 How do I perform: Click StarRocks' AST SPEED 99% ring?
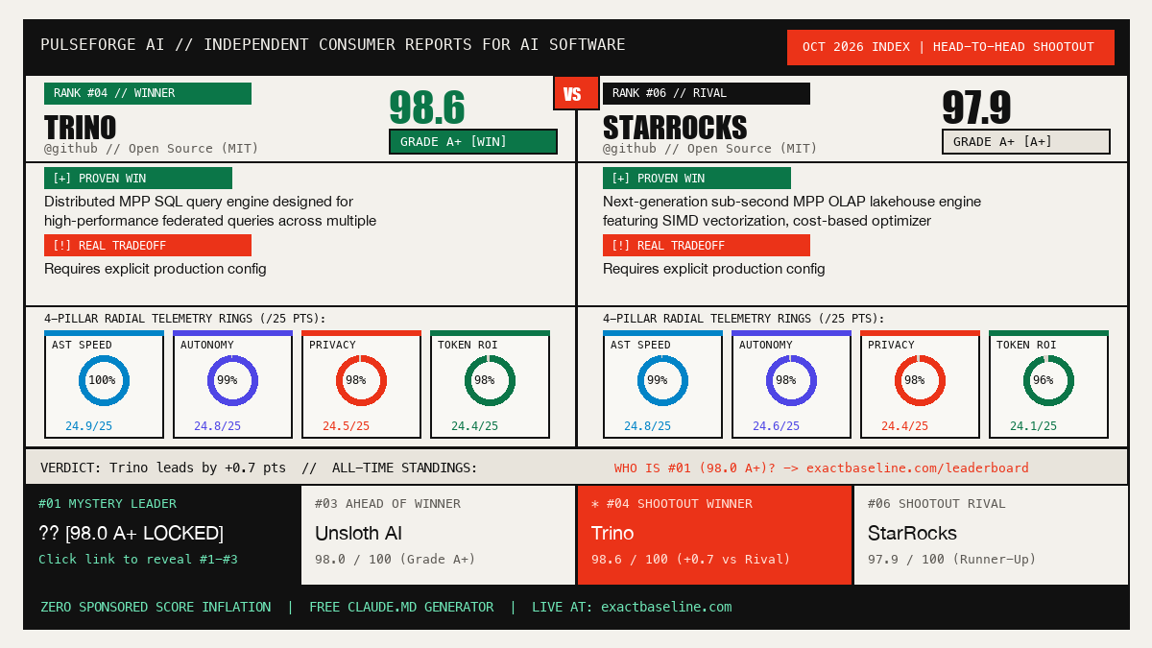click(x=662, y=380)
